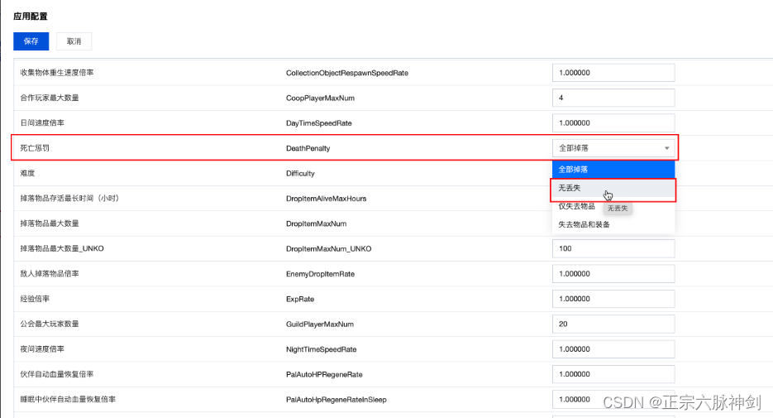Click the Difficulty key text
The width and height of the screenshot is (773, 418).
pyautogui.click(x=300, y=174)
